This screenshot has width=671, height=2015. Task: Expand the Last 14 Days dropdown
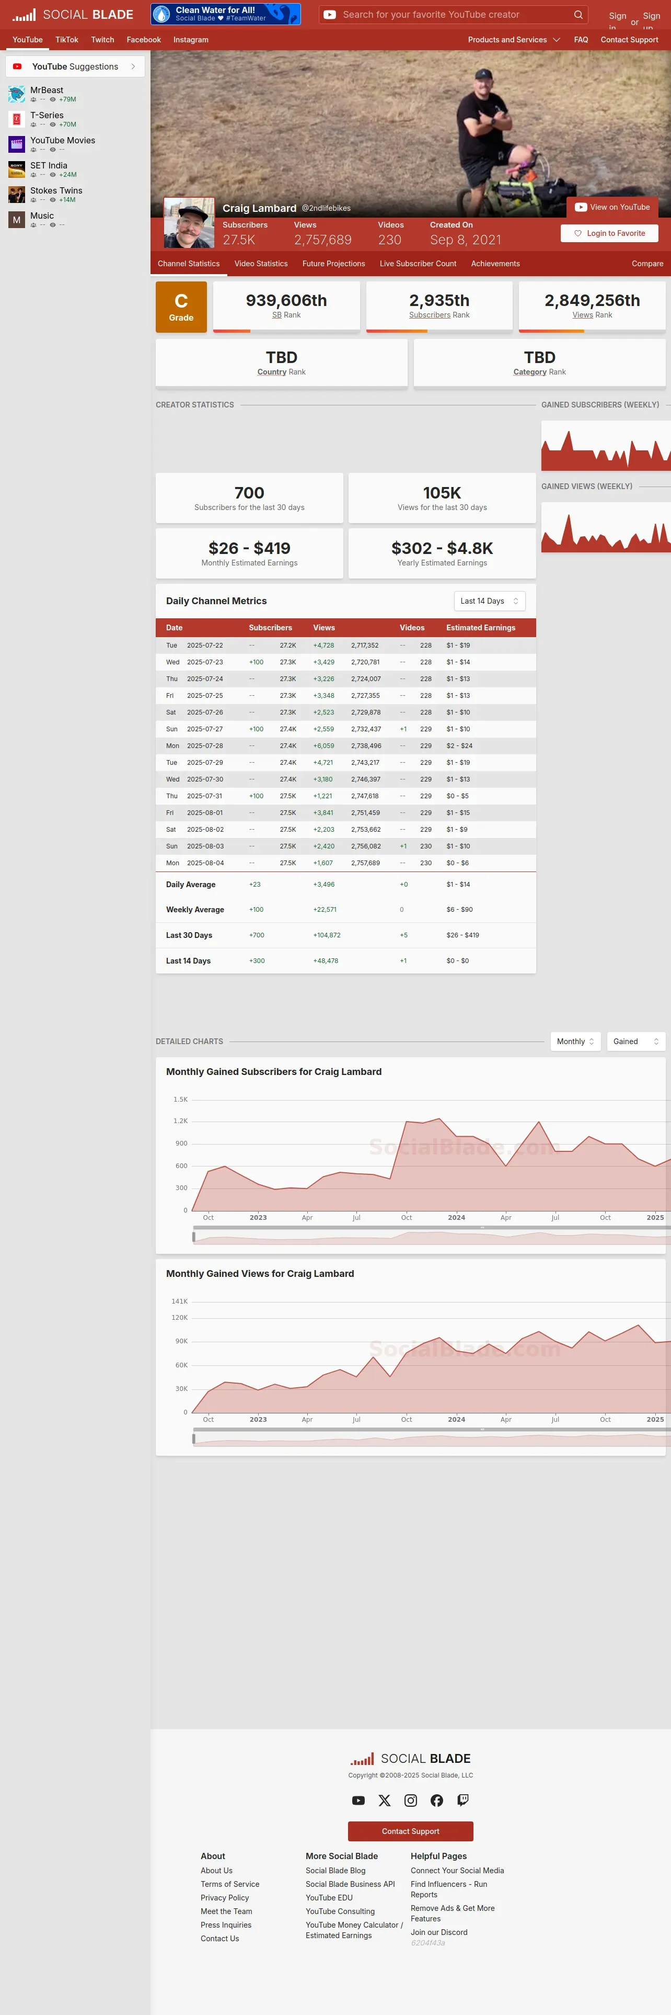pyautogui.click(x=490, y=601)
